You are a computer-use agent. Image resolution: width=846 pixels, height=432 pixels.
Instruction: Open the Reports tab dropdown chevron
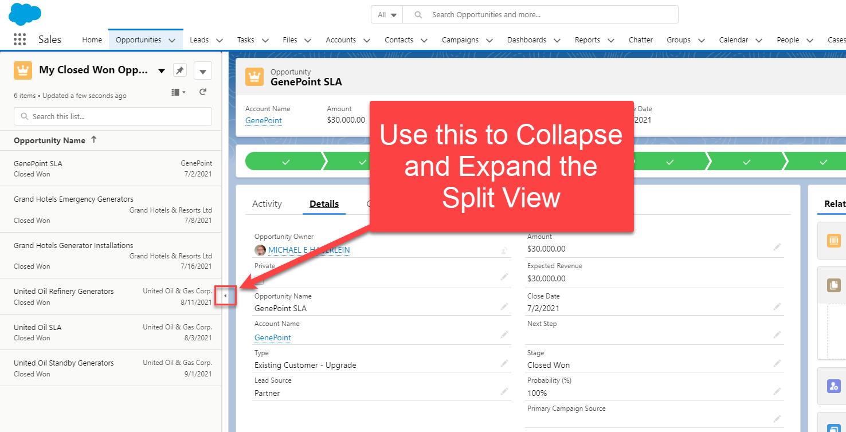611,40
